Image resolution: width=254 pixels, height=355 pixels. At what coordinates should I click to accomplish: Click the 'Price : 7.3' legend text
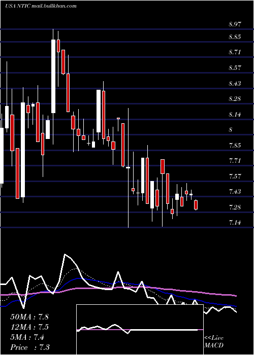(30, 347)
